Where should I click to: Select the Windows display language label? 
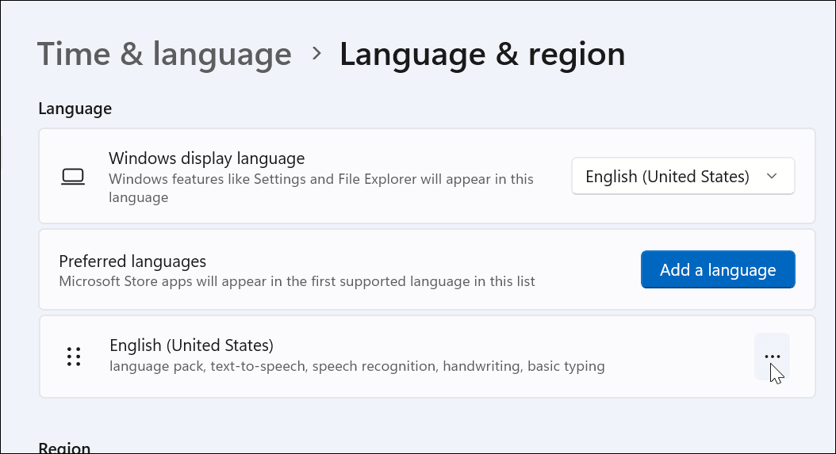point(207,158)
